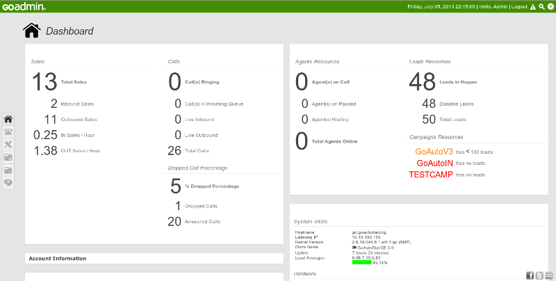Click the Facebook icon at bottom right
The height and width of the screenshot is (281, 556).
tap(530, 275)
